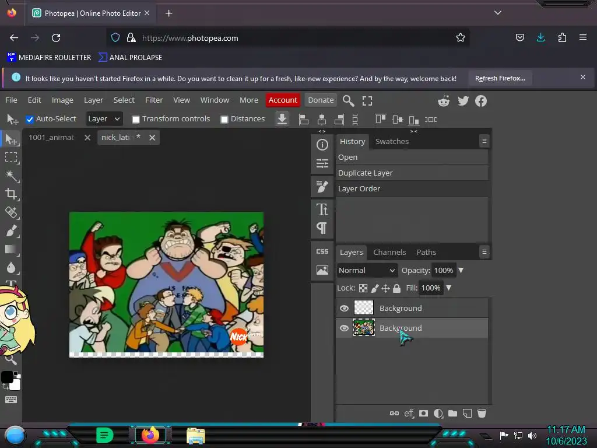Click the black foreground color swatch
The image size is (597, 448).
[7, 377]
